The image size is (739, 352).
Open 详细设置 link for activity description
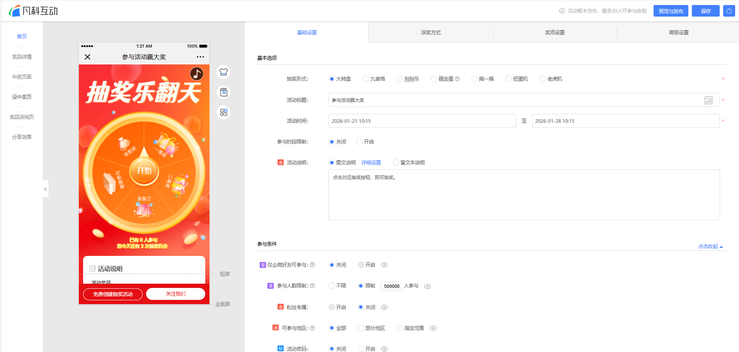371,162
